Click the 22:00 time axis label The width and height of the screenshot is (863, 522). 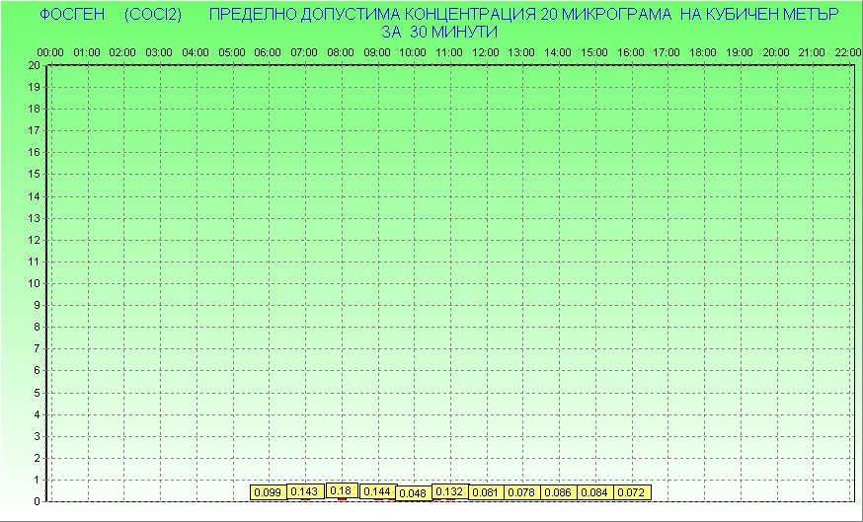847,52
